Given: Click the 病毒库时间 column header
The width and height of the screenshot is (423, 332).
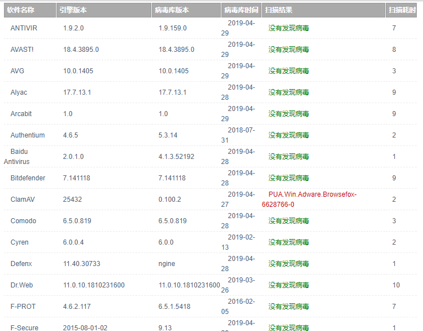Looking at the screenshot, I should point(241,10).
